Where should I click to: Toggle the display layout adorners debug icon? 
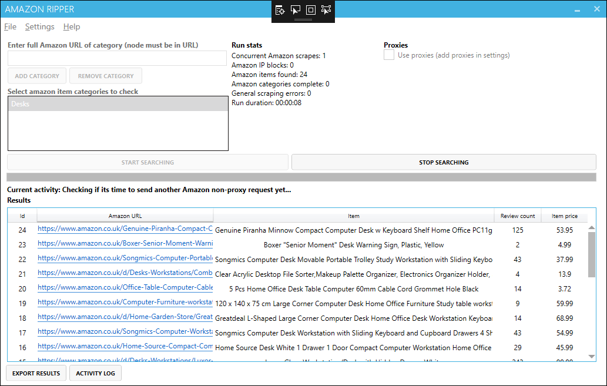pyautogui.click(x=310, y=10)
